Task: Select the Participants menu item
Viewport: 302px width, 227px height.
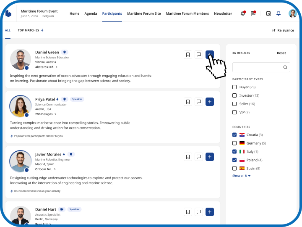Action: coord(112,13)
